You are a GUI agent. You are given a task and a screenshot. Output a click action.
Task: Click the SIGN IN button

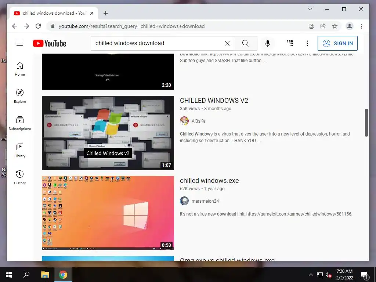point(337,43)
